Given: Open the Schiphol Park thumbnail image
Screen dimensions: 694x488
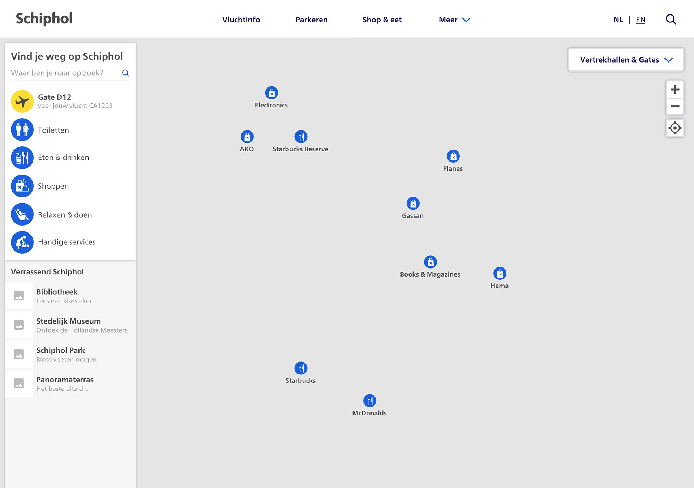Looking at the screenshot, I should [19, 354].
